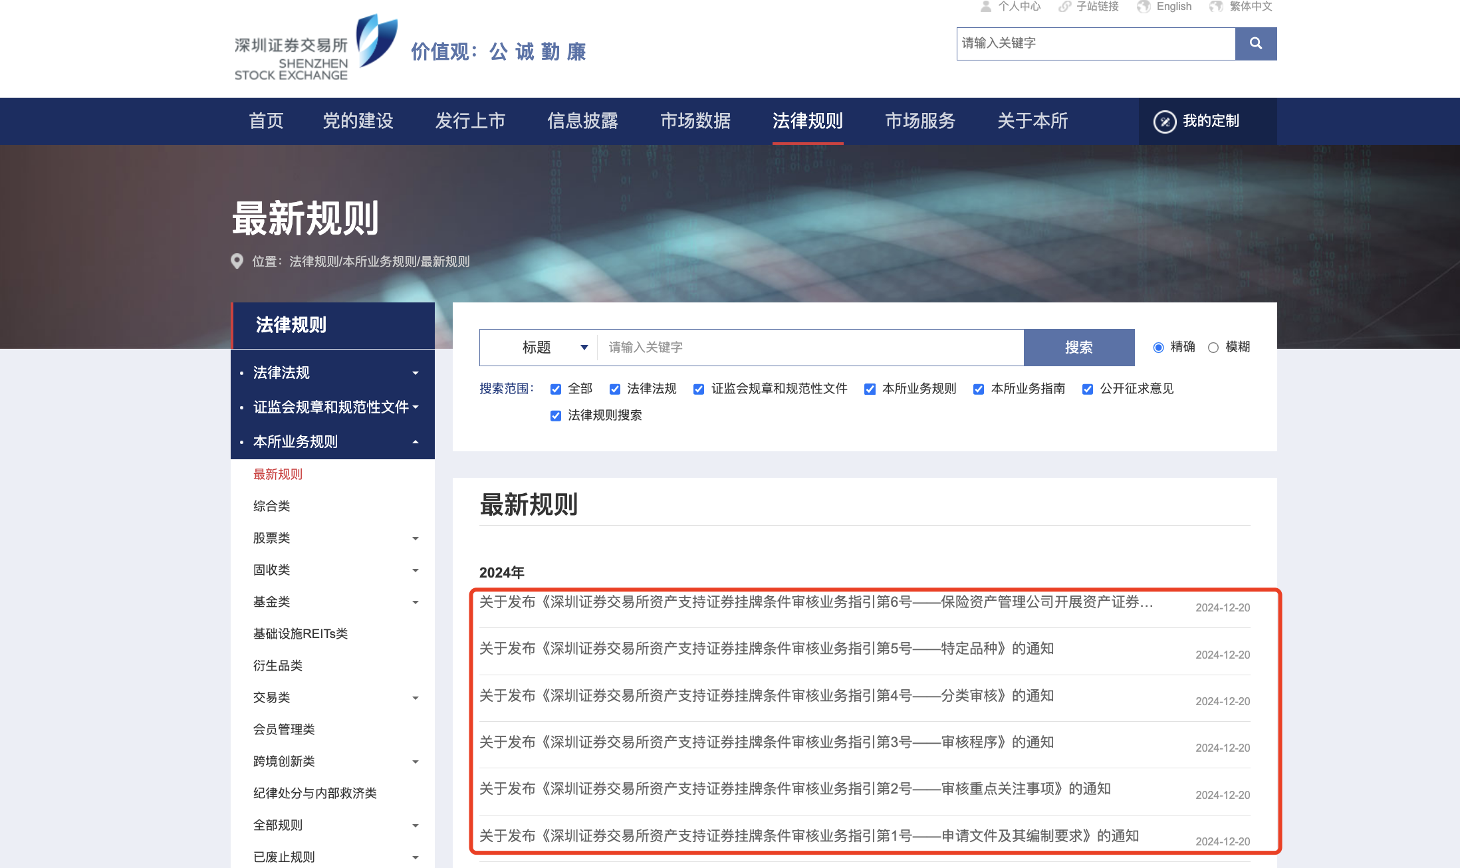Click the location pin icon in breadcrumb
Screen dimensions: 1460x868
pos(237,261)
